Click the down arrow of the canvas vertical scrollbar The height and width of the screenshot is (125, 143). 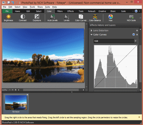(x=86, y=87)
